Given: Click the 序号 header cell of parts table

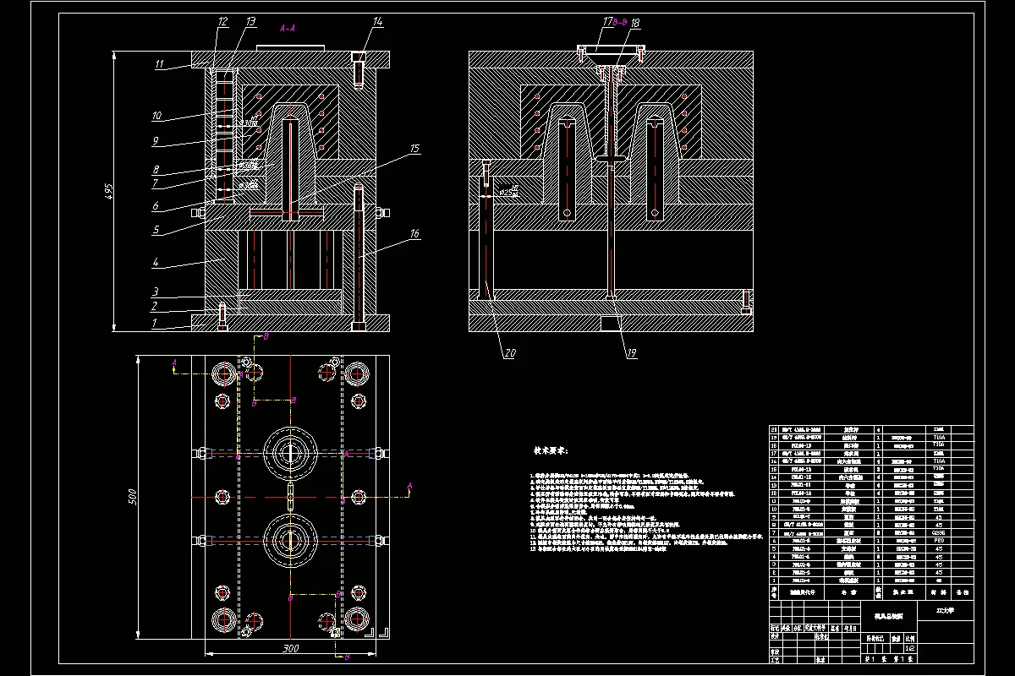Looking at the screenshot, I should tap(774, 592).
